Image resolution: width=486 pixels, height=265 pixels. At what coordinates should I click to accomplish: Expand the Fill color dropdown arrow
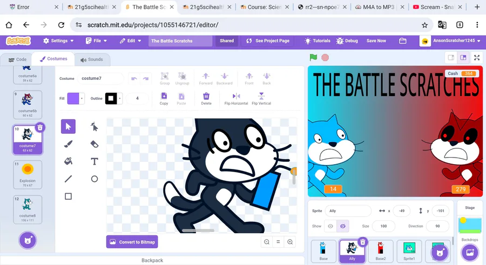point(82,99)
